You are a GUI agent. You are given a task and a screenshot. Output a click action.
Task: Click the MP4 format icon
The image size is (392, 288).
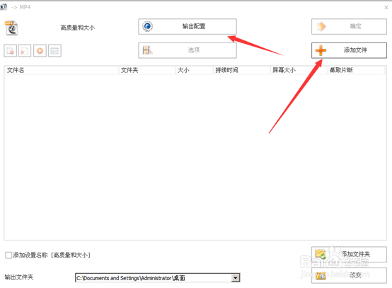point(11,28)
